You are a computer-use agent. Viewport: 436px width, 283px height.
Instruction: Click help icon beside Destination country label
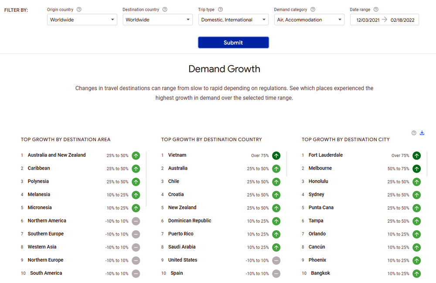(x=166, y=10)
